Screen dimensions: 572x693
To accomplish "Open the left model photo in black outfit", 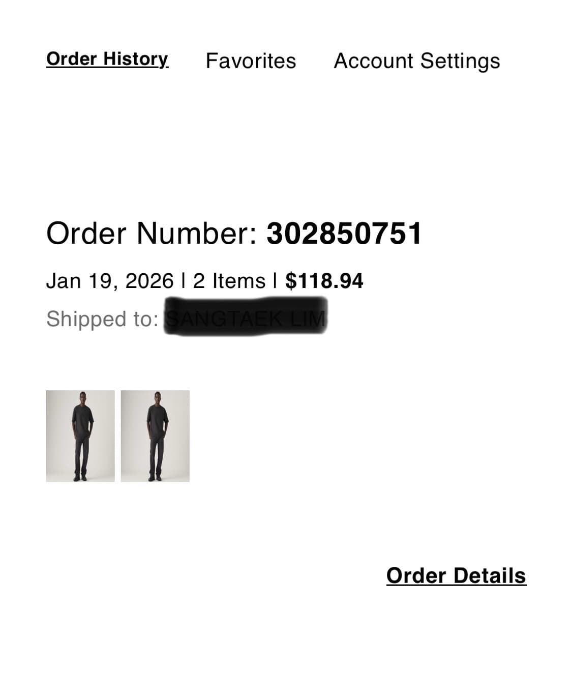I will pyautogui.click(x=80, y=436).
